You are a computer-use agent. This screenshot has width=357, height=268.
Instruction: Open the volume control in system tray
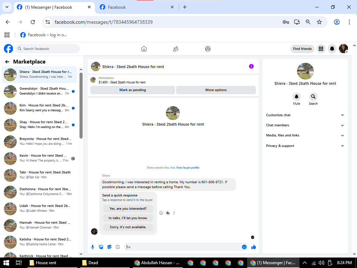321,263
